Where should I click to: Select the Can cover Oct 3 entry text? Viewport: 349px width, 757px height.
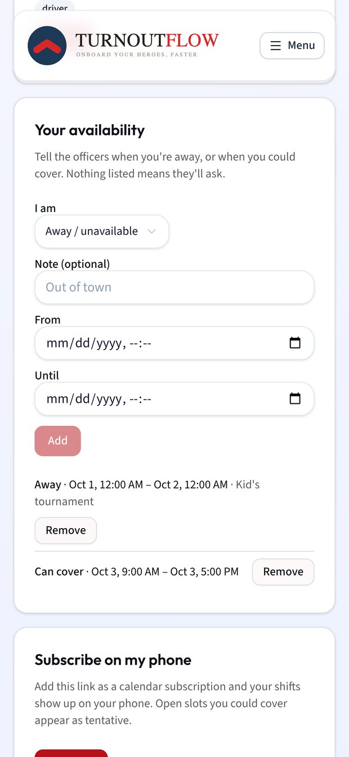137,572
